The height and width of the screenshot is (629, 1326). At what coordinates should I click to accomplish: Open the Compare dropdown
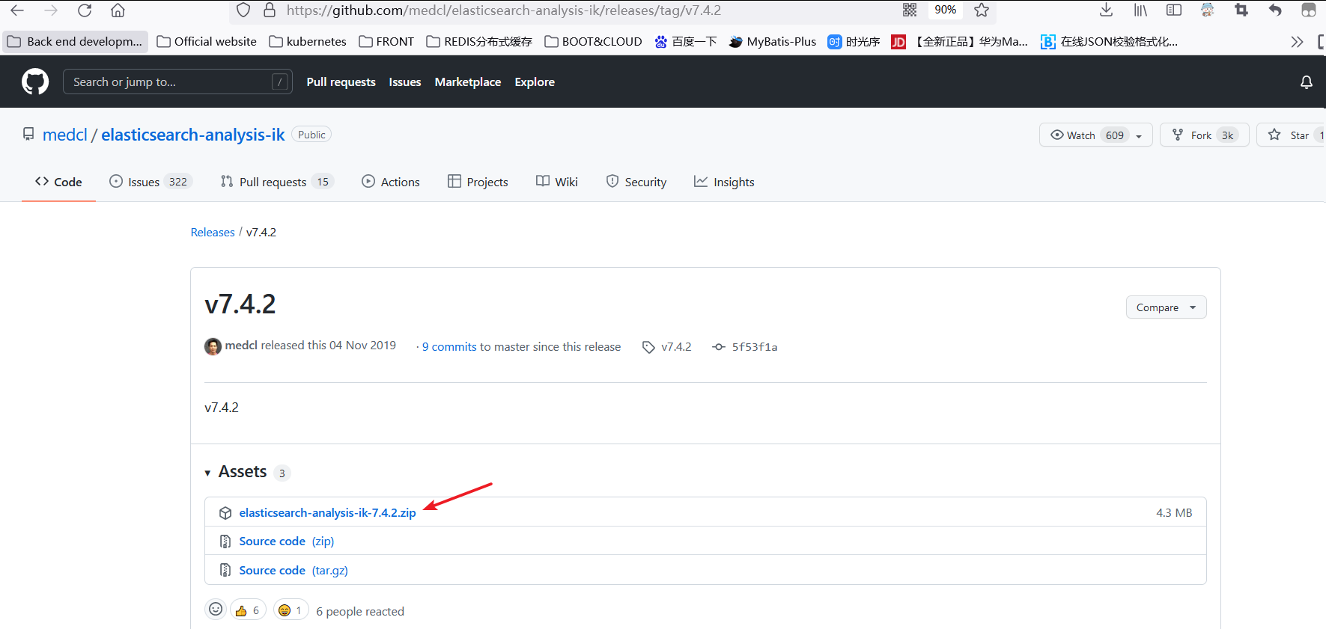[1166, 307]
